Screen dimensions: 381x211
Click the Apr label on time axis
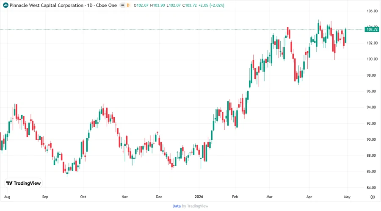[309, 197]
